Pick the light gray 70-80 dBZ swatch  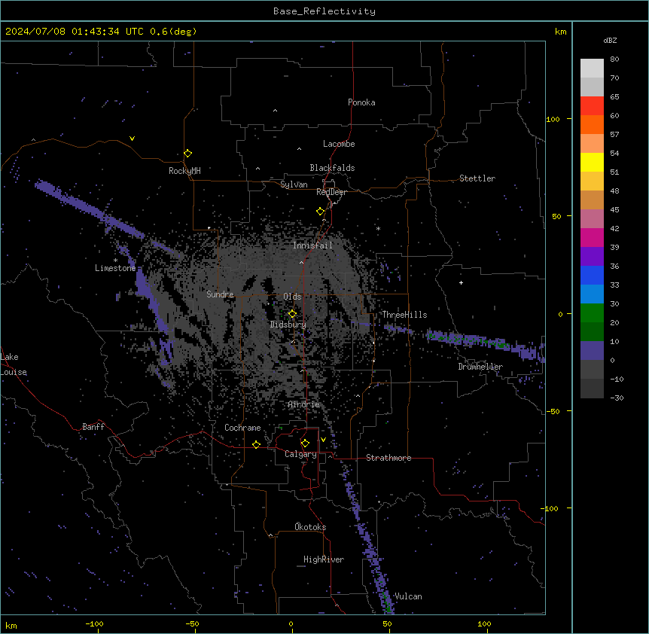[592, 69]
